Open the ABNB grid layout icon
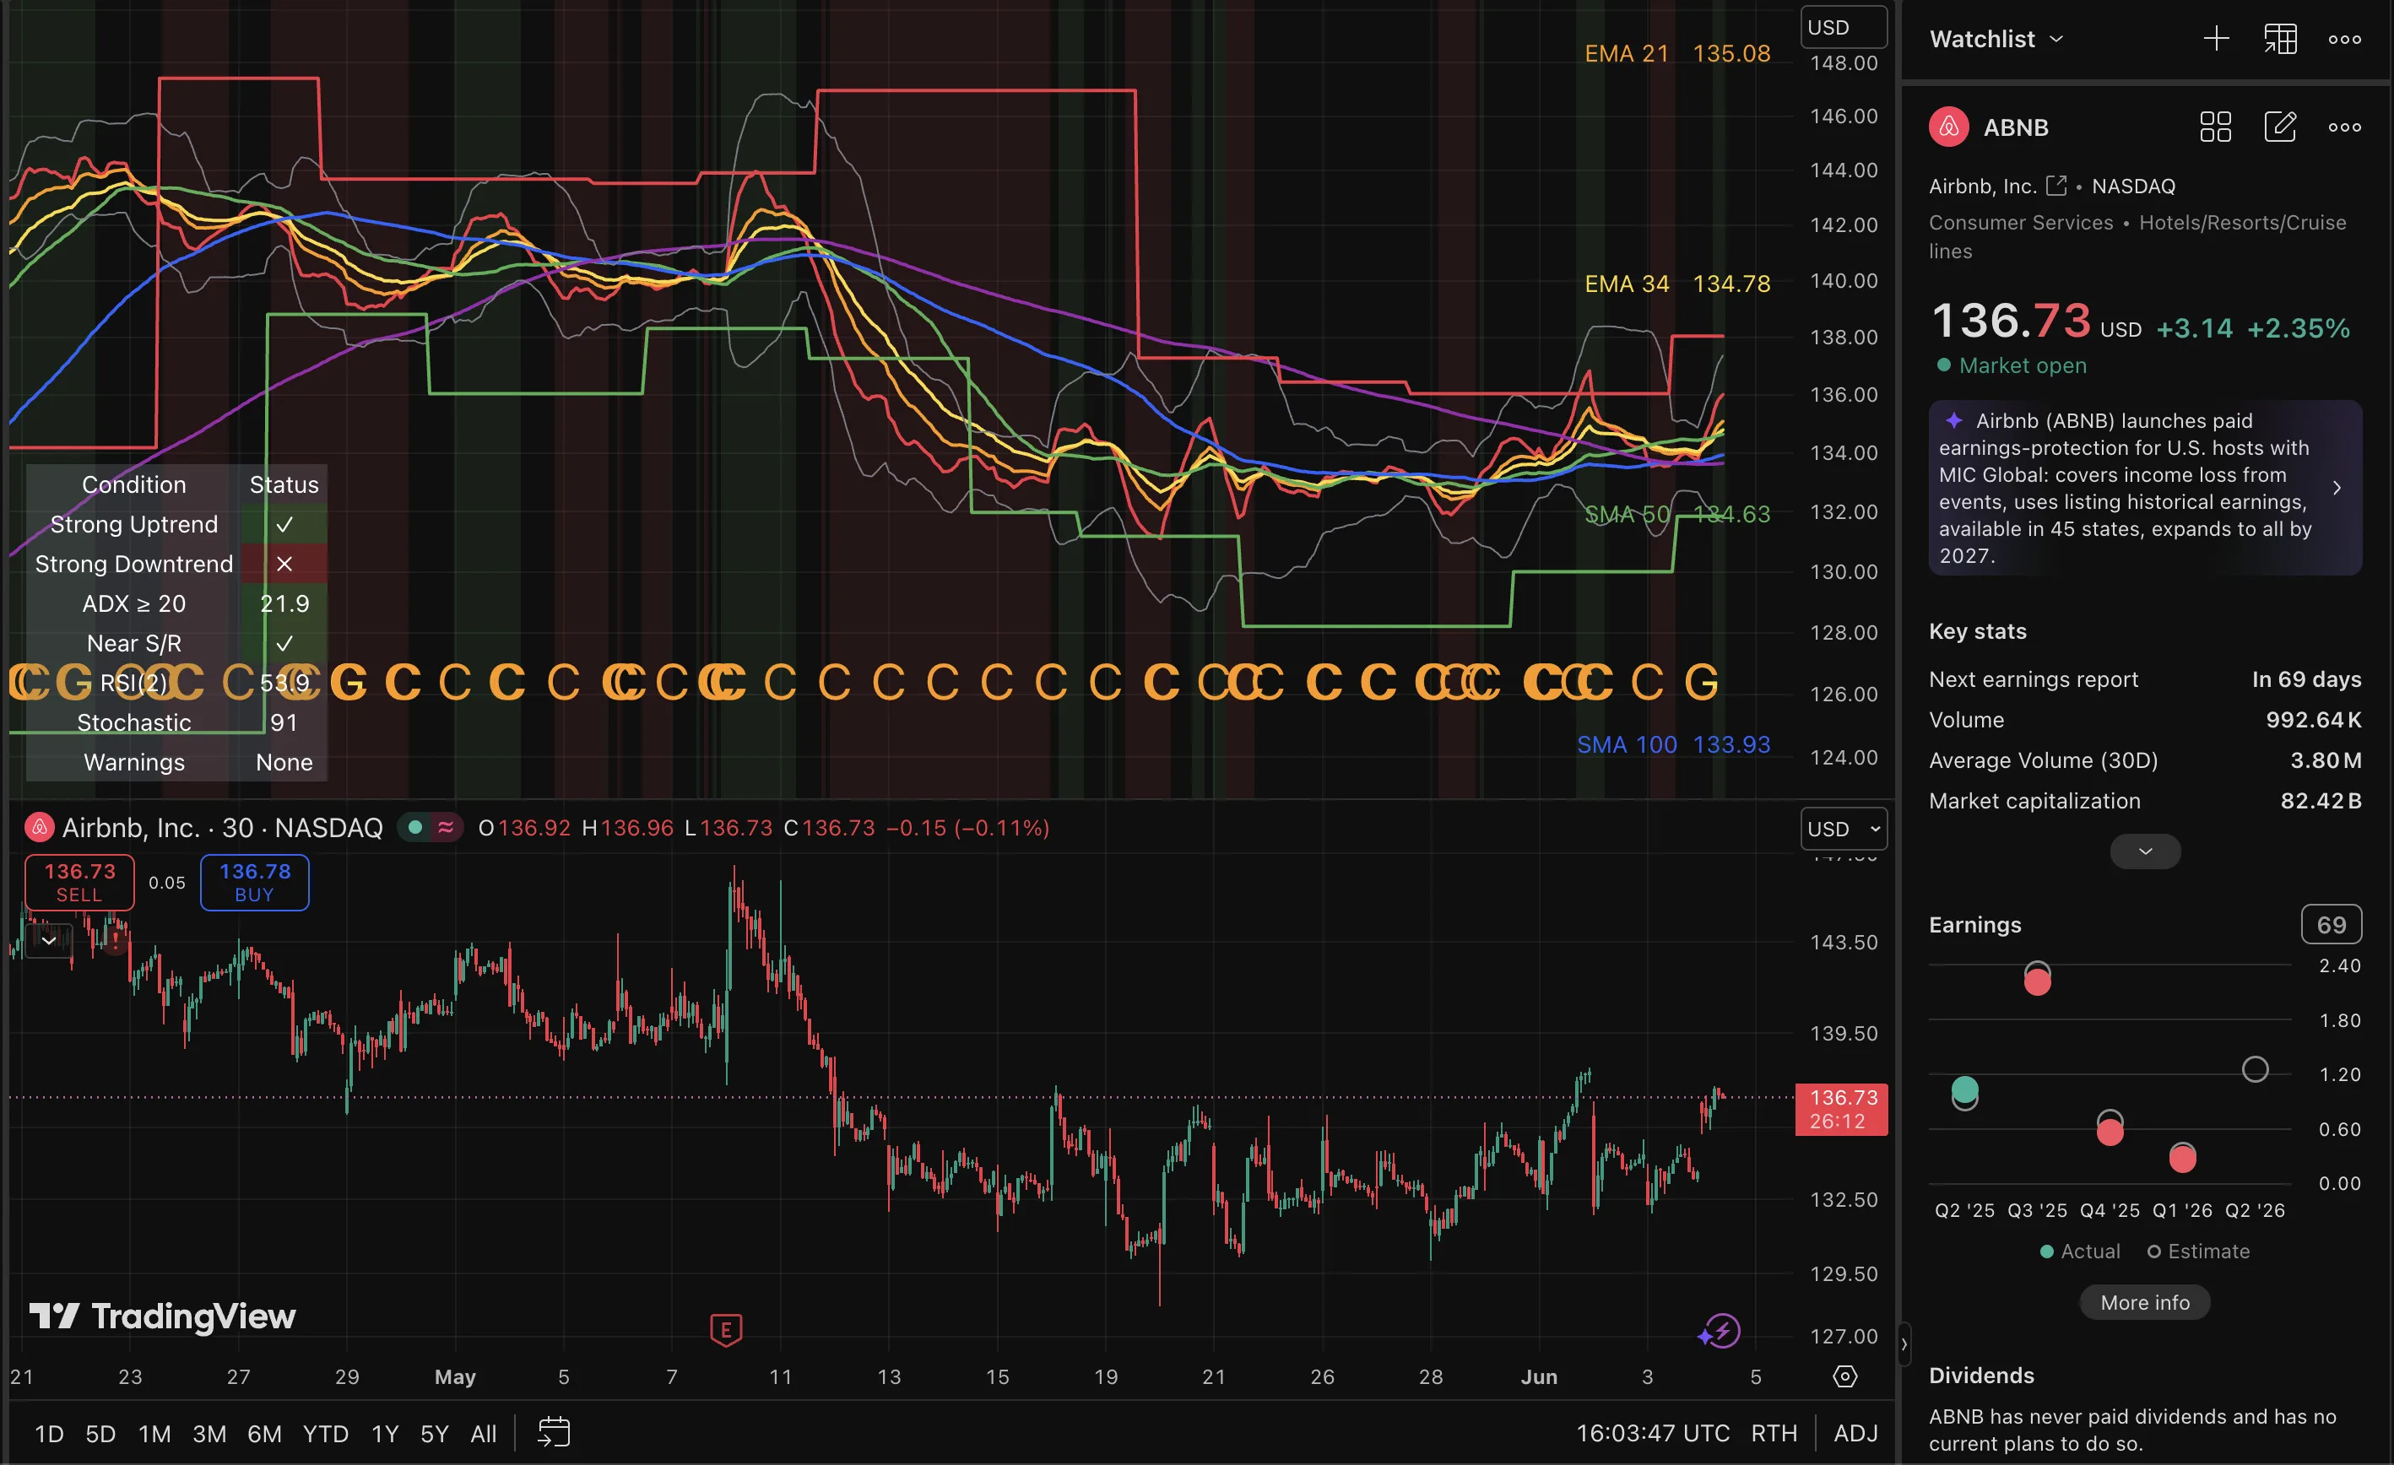The height and width of the screenshot is (1465, 2394). [x=2215, y=127]
